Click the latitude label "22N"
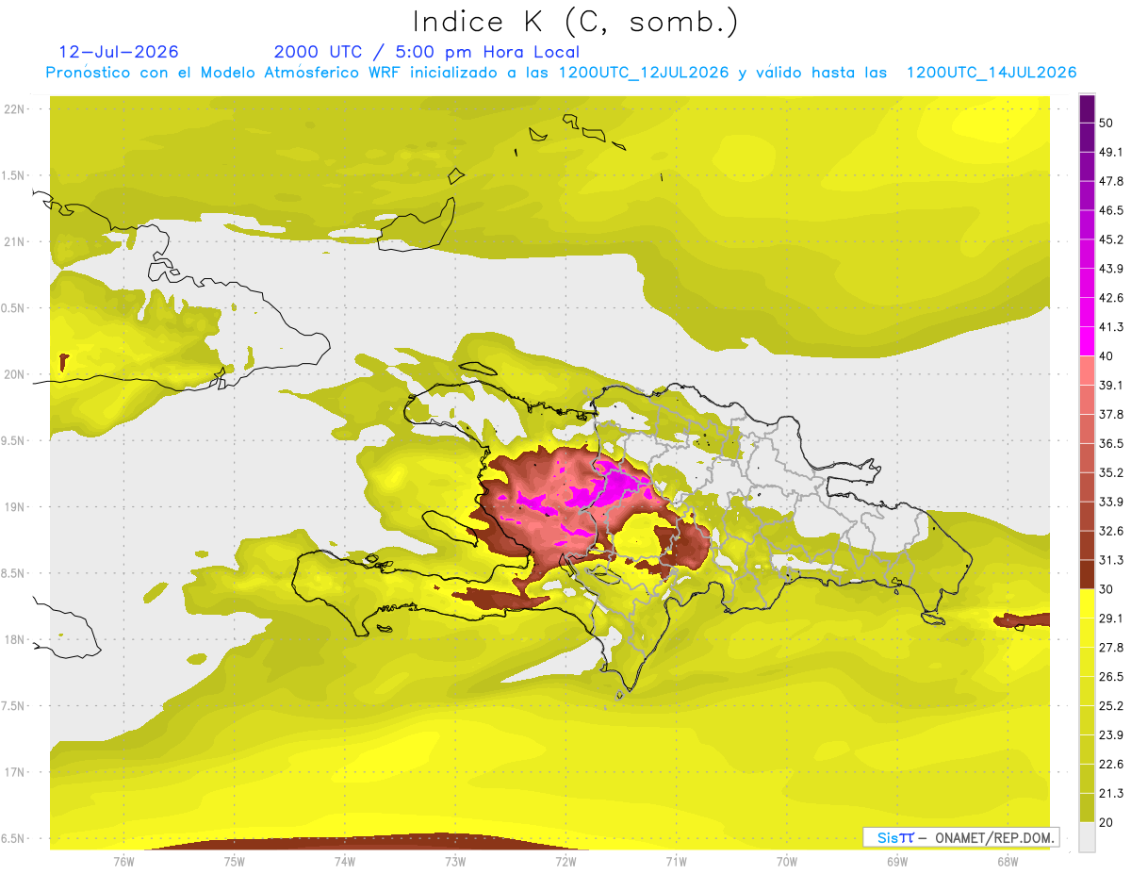Screen dimensions: 1131x874 [x=15, y=109]
